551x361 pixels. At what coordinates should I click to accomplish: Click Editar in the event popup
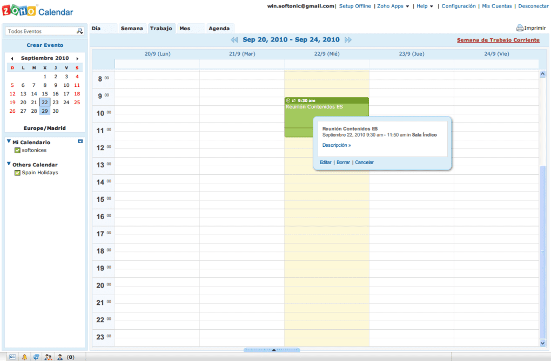tap(325, 162)
